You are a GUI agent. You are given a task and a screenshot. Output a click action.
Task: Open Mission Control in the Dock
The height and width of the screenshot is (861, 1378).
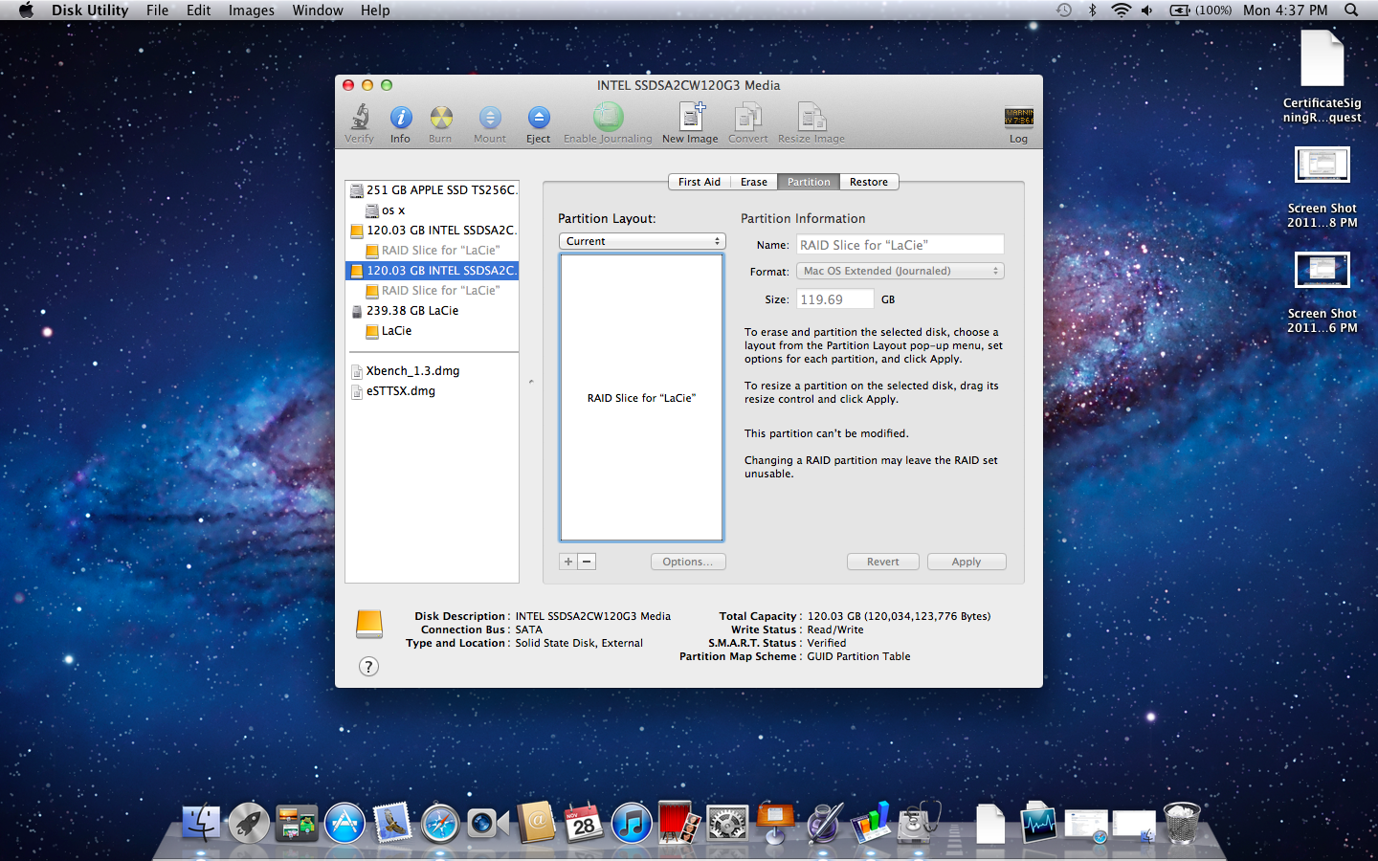297,822
